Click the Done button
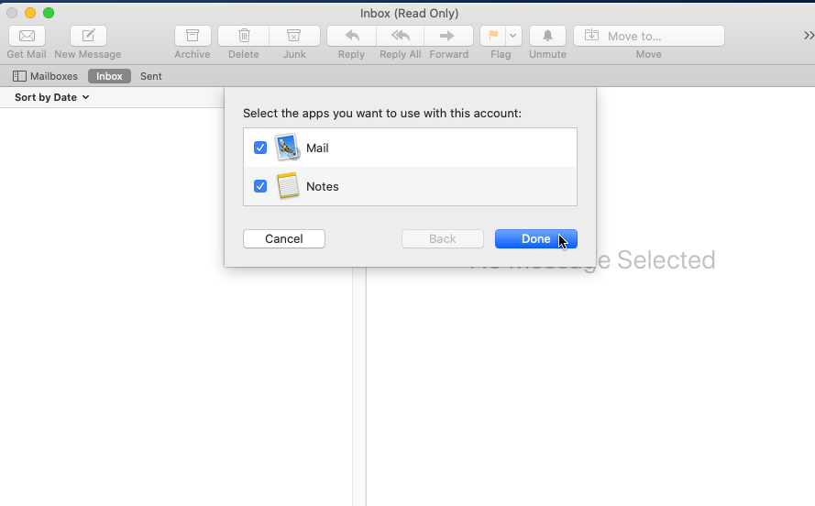 click(535, 238)
